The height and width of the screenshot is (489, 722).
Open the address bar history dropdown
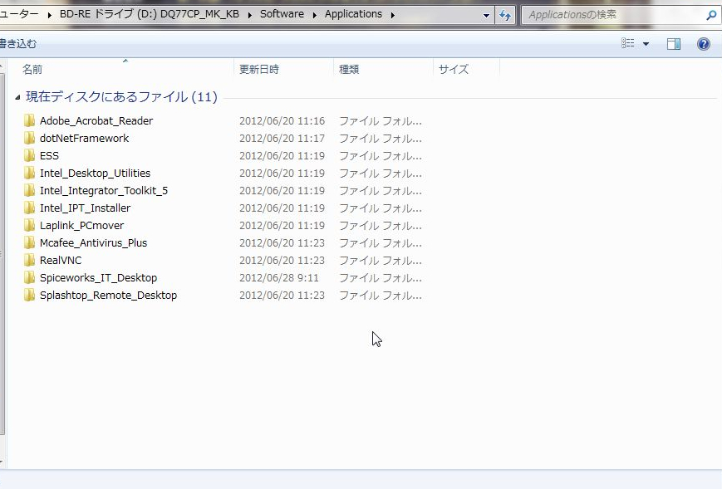click(486, 16)
